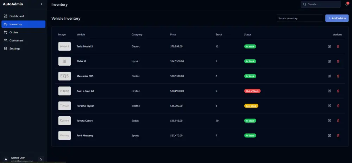
Task: Open the Porsche Taycan thumbnail
Action: click(64, 106)
